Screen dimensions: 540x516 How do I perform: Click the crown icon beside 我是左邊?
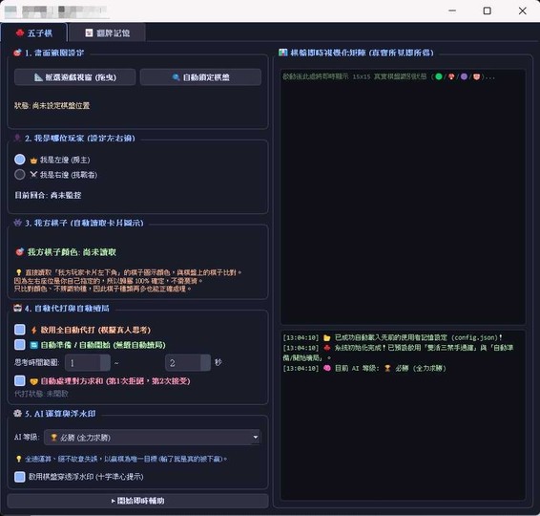[x=33, y=161]
